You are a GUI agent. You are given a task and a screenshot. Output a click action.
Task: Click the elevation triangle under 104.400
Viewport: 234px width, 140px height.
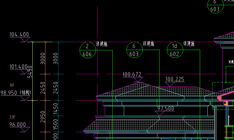(x=25, y=40)
